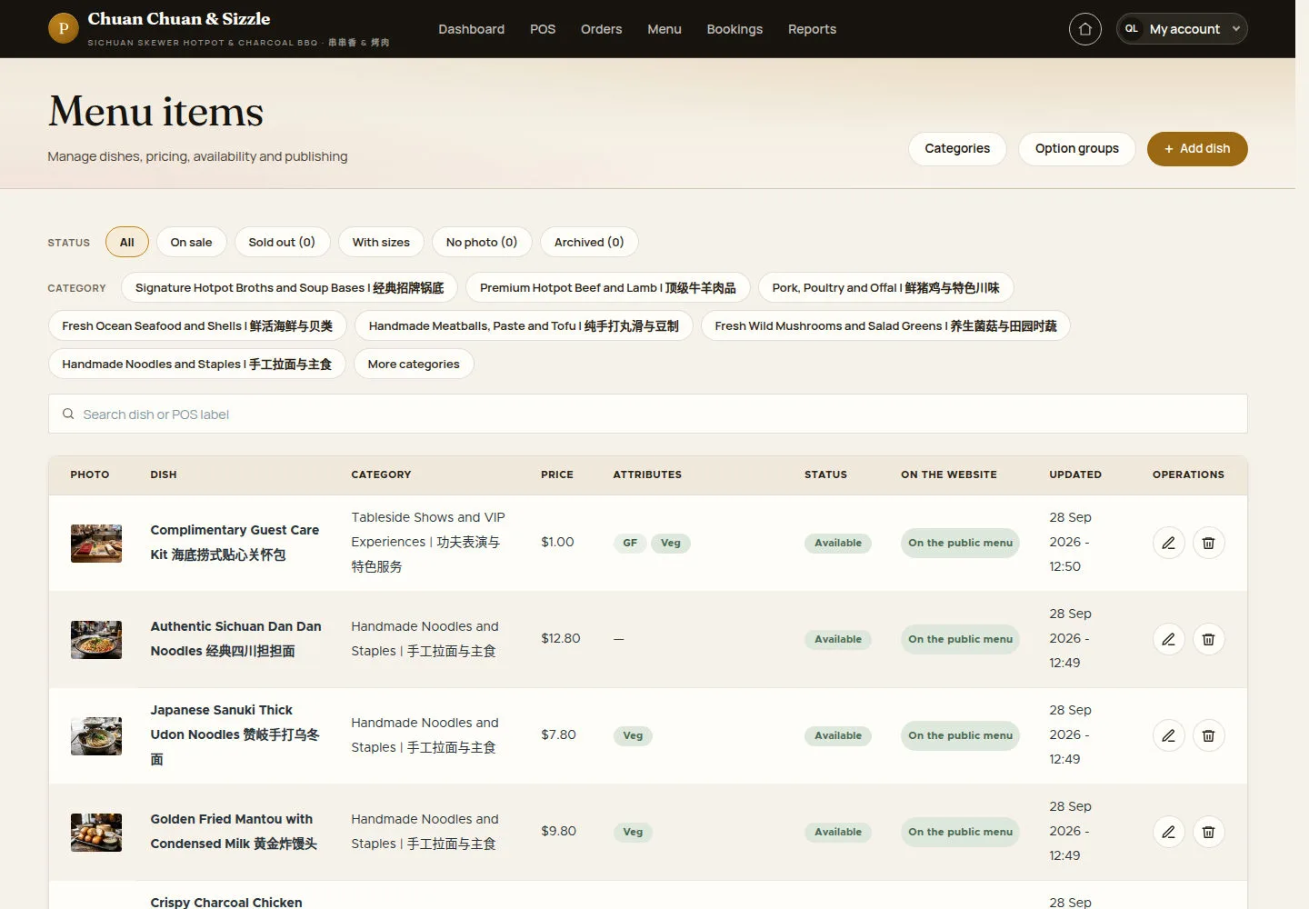This screenshot has height=909, width=1309.
Task: Filter by Fresh Wild Mushrooms and Salad Greens
Action: point(885,325)
